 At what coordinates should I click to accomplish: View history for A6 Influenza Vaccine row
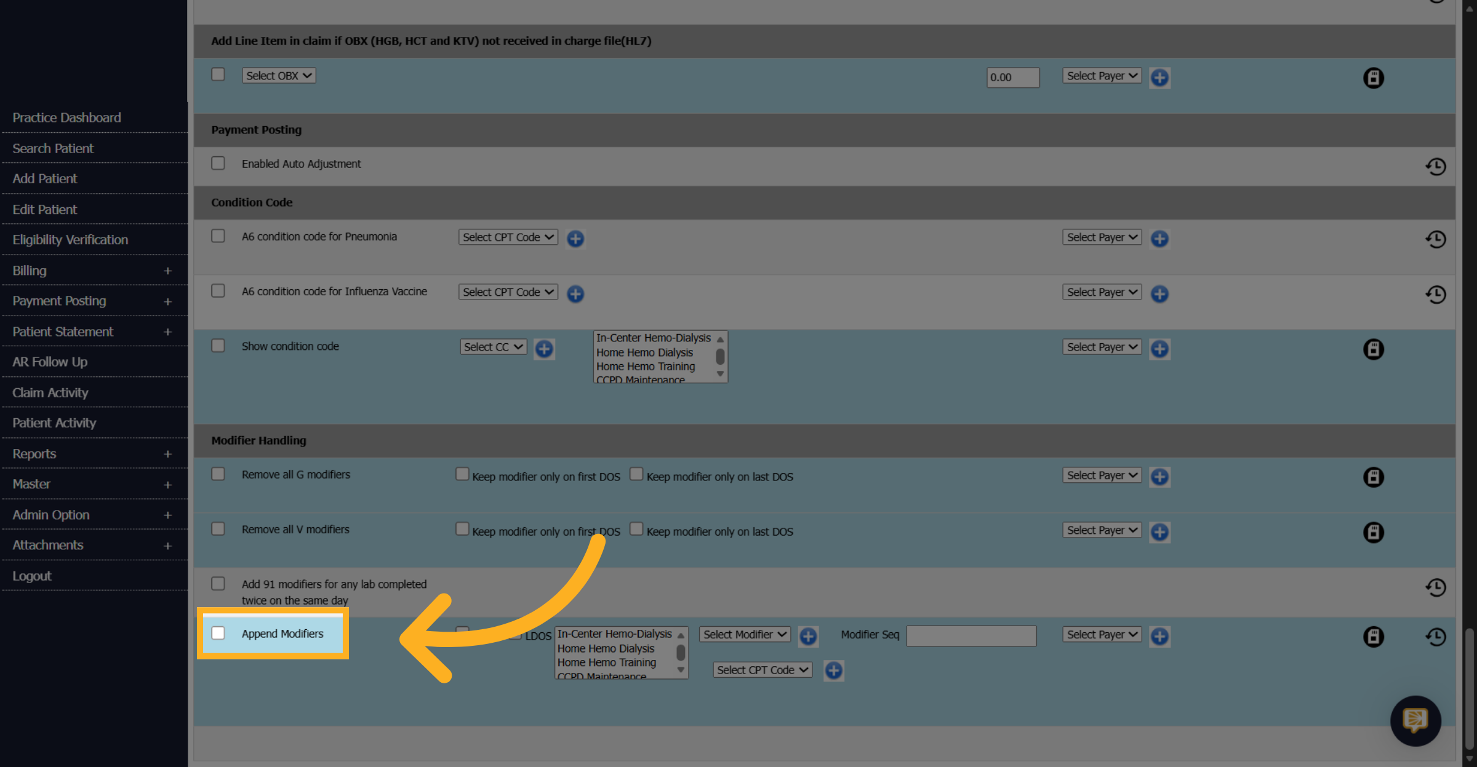click(1435, 294)
